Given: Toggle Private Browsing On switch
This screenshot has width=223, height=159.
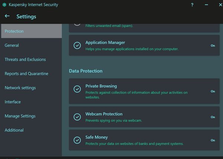Looking at the screenshot, I should point(213,91).
